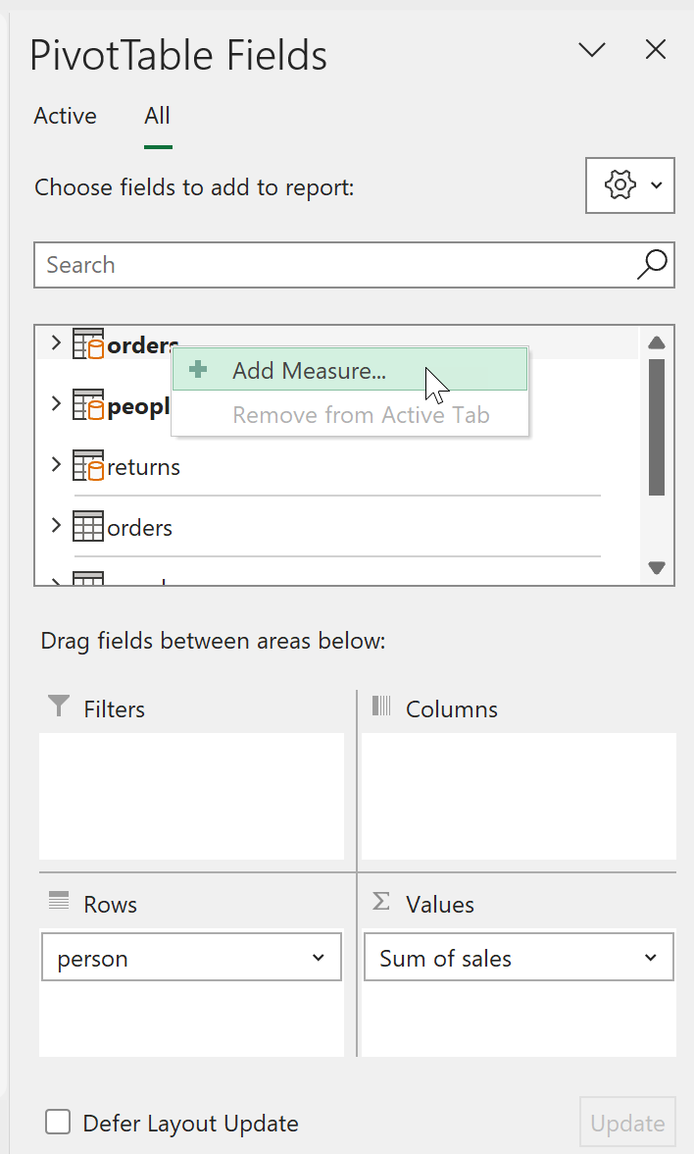The image size is (694, 1154).
Task: Click the green plus Add Measure icon
Action: pyautogui.click(x=199, y=370)
